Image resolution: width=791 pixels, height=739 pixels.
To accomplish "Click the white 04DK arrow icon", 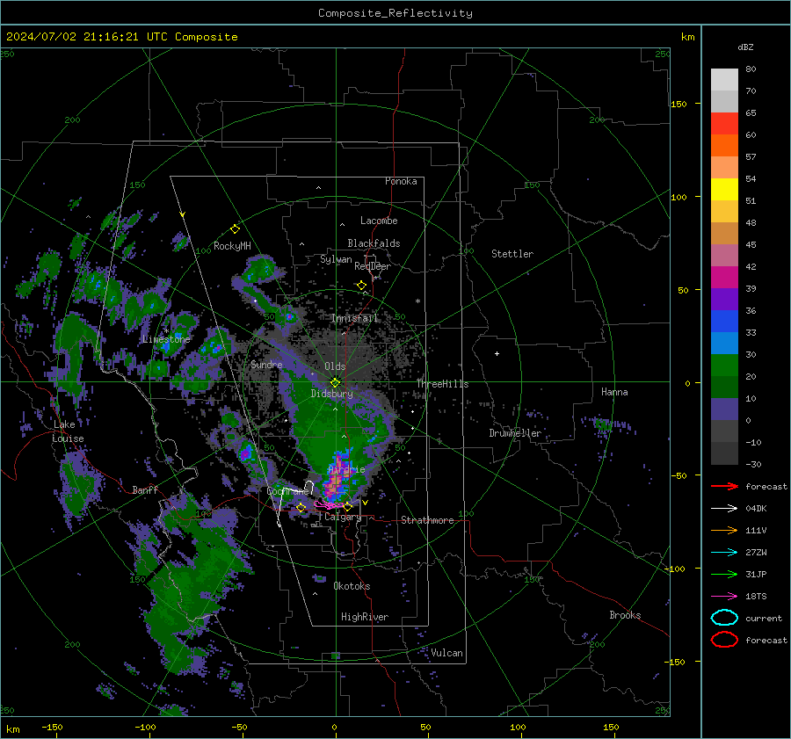I will pos(724,509).
